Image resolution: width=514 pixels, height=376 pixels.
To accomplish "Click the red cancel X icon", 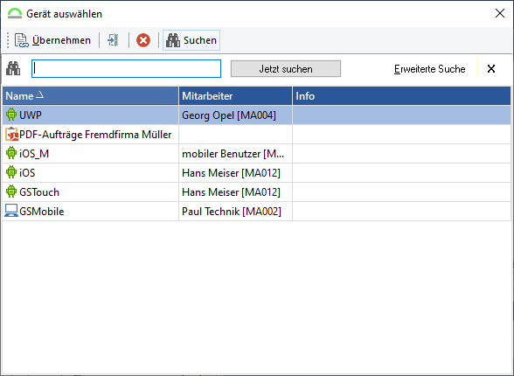I will (x=143, y=40).
